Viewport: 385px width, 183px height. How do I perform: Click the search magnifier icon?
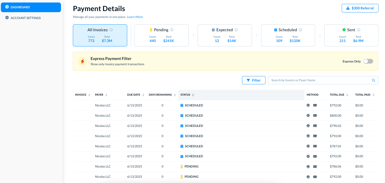pyautogui.click(x=373, y=80)
